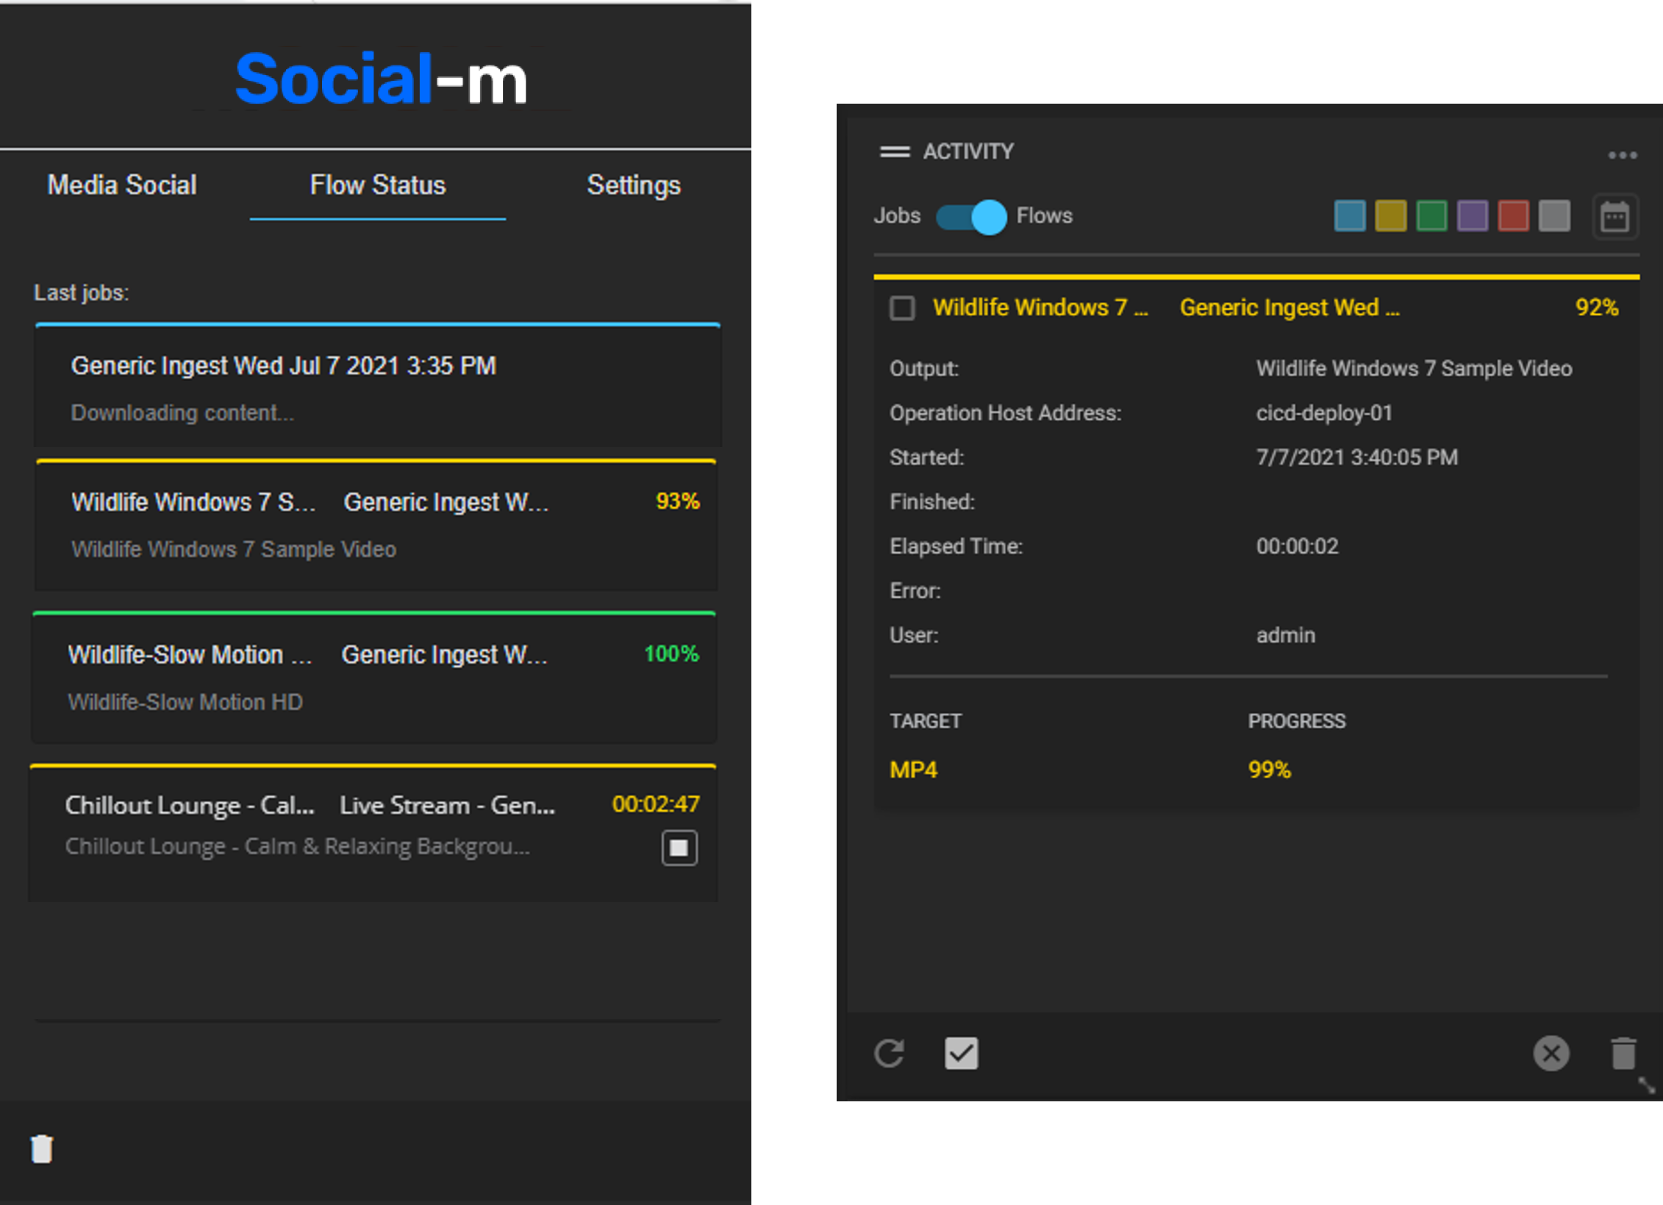Screen dimensions: 1663x1205
Task: Filter by the blue status swatch
Action: (1350, 215)
